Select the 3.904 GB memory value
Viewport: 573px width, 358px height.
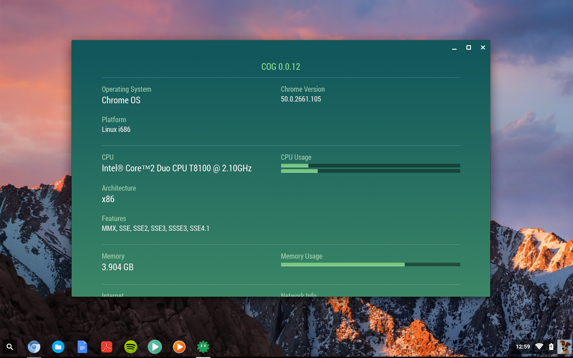pyautogui.click(x=118, y=267)
